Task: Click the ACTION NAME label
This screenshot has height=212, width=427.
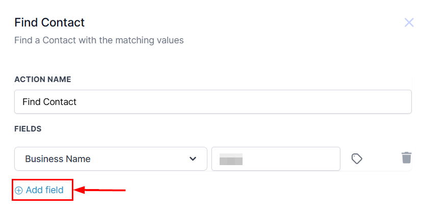Action: pyautogui.click(x=43, y=79)
